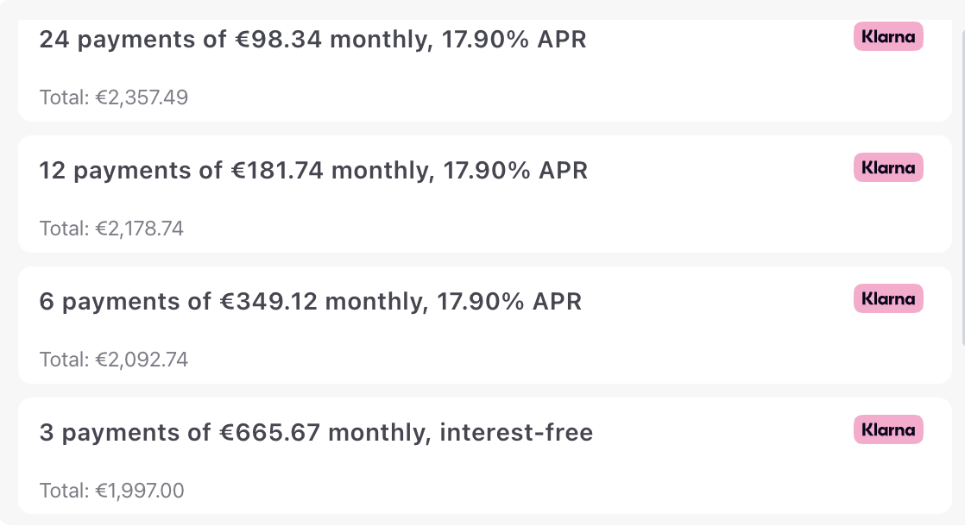Viewport: 965px width, 526px height.
Task: Click Klarna badge on interest-free option
Action: tap(888, 429)
